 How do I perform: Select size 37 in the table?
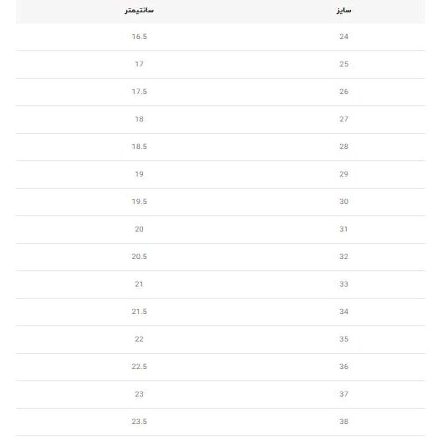coord(344,394)
